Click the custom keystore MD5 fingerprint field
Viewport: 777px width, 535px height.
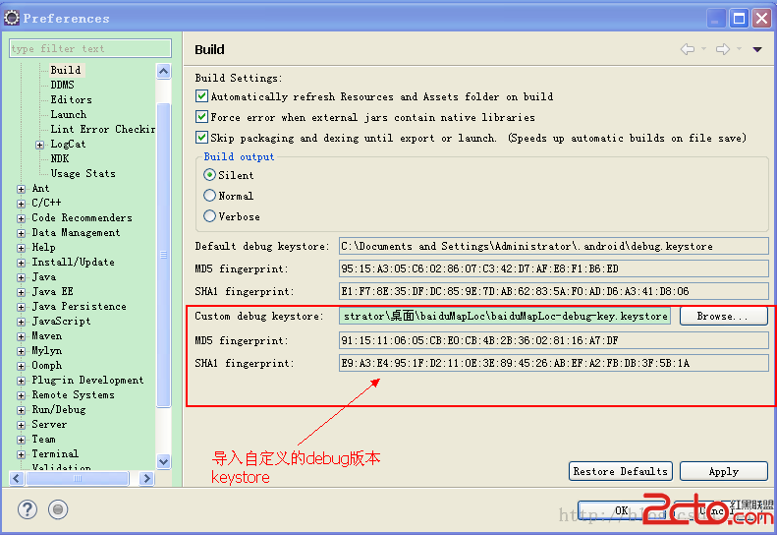click(553, 340)
